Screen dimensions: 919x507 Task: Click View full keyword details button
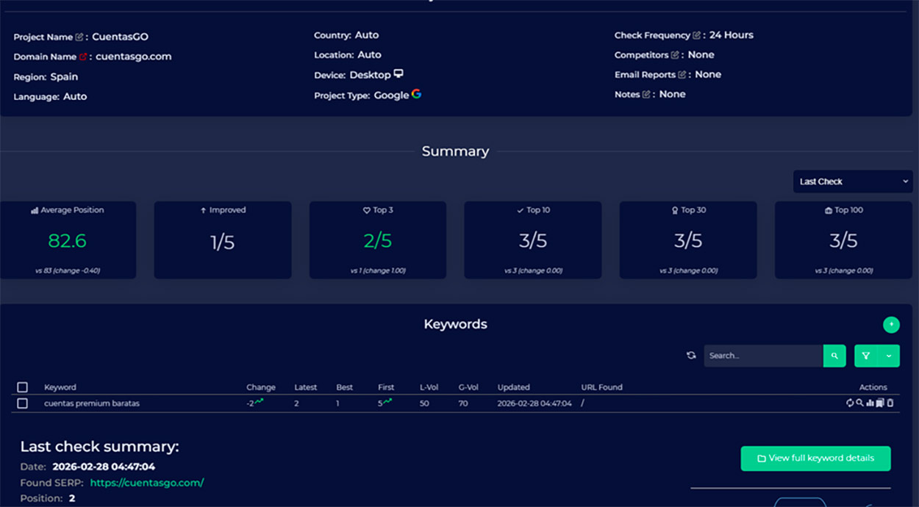[x=815, y=459]
